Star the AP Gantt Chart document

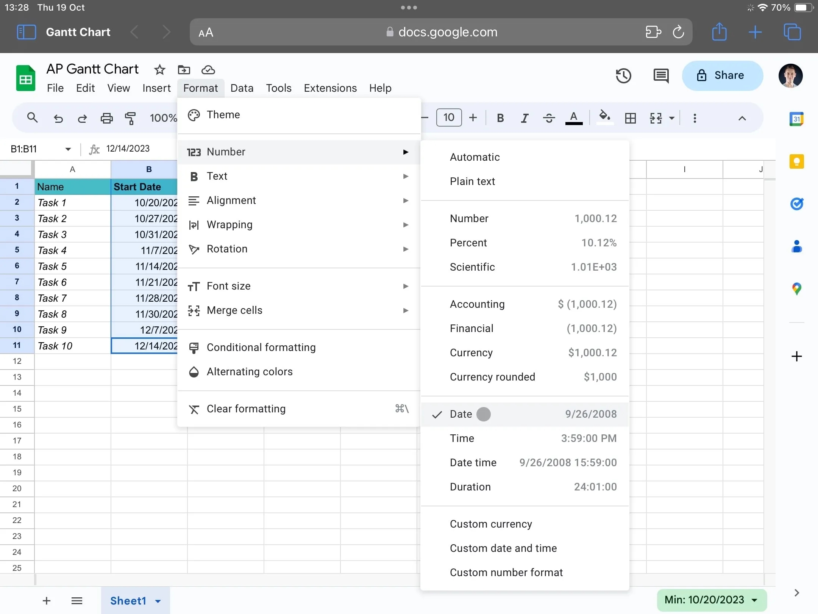point(159,70)
